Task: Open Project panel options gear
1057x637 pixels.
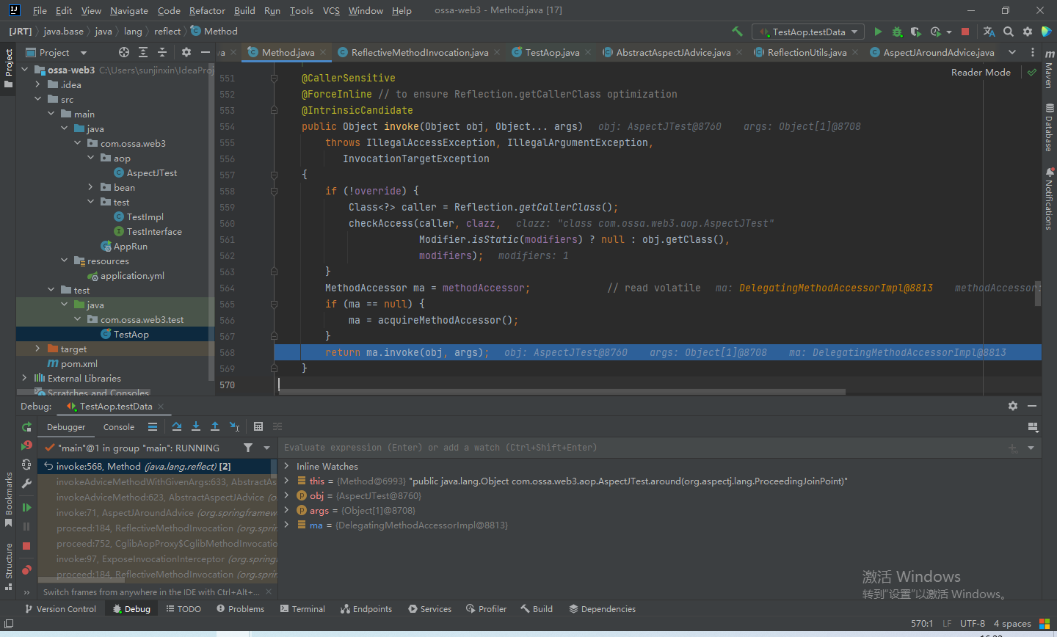Action: click(186, 52)
